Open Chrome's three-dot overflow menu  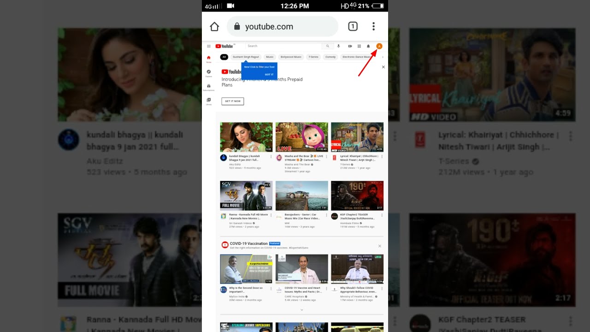coord(373,27)
